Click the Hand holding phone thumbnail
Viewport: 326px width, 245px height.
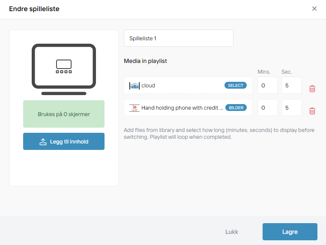[x=135, y=108]
